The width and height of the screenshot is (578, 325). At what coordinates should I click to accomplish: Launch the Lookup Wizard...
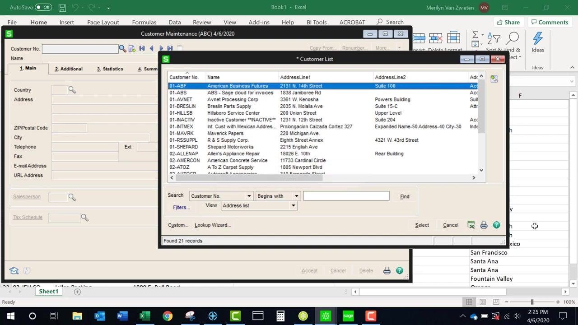coord(213,225)
